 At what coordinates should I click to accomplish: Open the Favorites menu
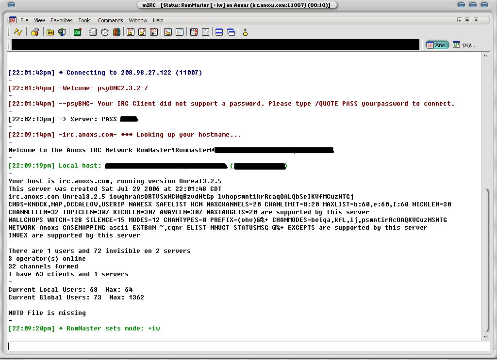coord(62,20)
